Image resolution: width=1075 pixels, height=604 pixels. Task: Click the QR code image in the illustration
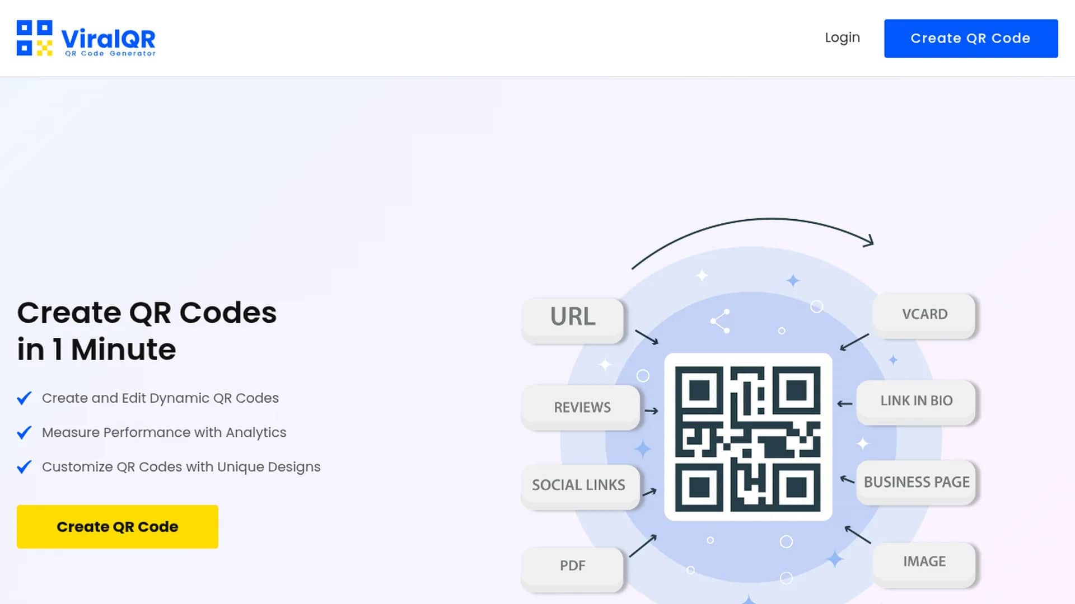click(x=748, y=437)
